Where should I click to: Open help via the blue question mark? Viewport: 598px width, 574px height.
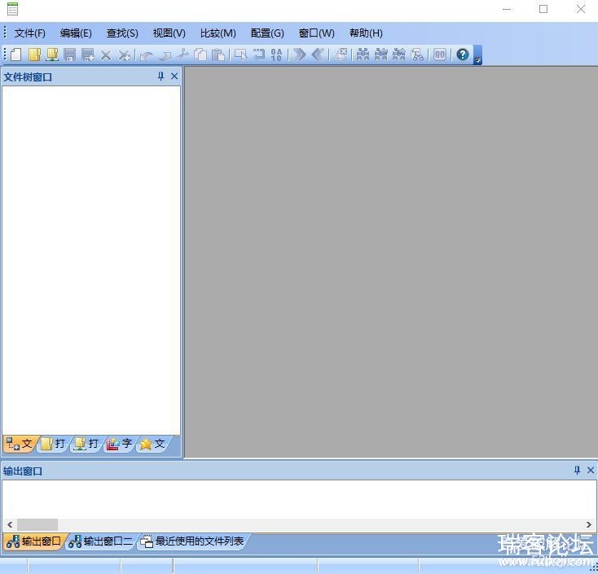tap(463, 55)
